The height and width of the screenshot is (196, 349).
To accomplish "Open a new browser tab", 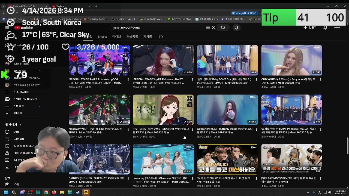I will point(96,6).
